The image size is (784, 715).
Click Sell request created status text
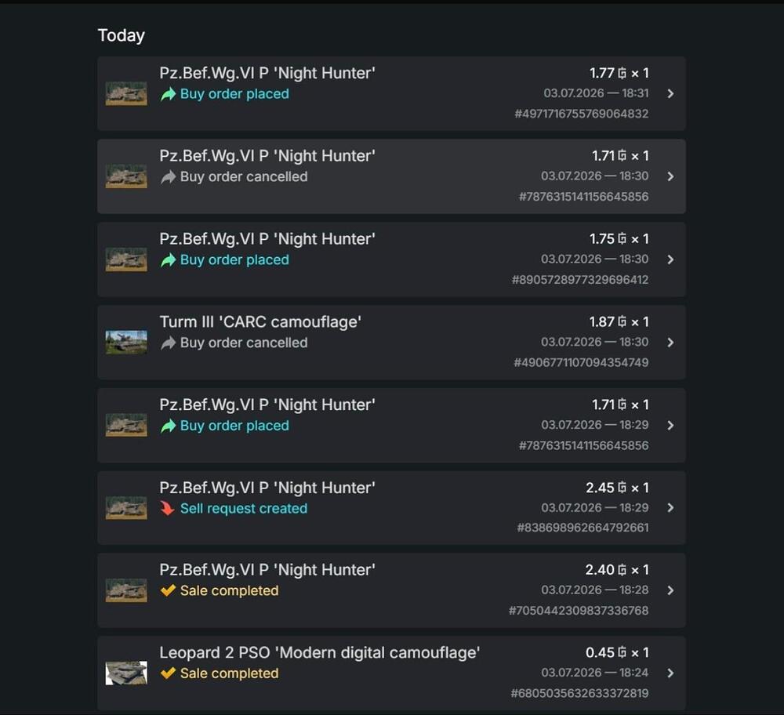(x=244, y=509)
